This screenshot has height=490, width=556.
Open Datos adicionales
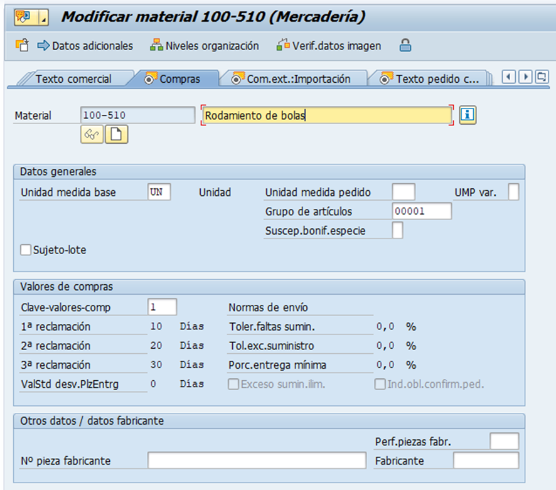(x=85, y=46)
